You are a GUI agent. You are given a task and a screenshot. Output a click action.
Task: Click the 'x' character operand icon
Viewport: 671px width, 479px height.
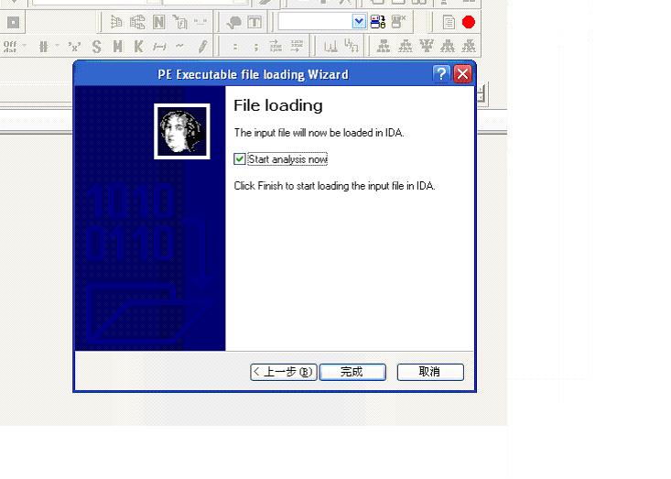[74, 47]
